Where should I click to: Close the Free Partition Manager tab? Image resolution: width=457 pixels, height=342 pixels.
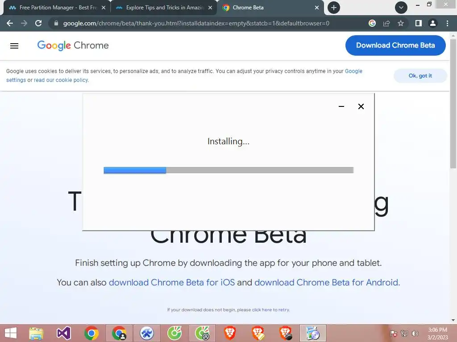[104, 8]
